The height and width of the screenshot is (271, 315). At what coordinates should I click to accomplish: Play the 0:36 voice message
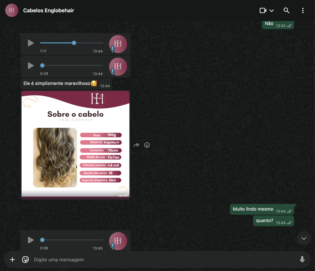pyautogui.click(x=31, y=240)
